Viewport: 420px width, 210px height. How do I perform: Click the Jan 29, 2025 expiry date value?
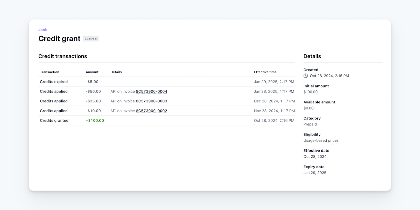(315, 173)
